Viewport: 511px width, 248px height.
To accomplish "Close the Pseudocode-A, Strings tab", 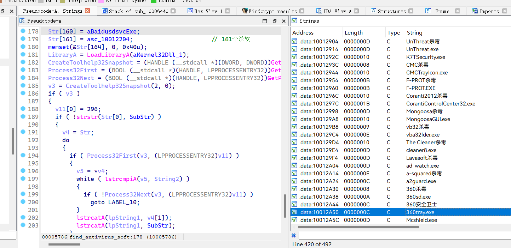I will (x=88, y=11).
